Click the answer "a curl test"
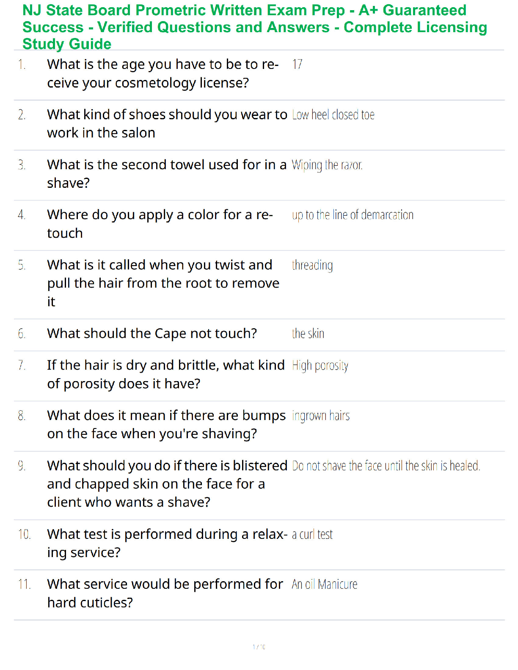 coord(312,535)
